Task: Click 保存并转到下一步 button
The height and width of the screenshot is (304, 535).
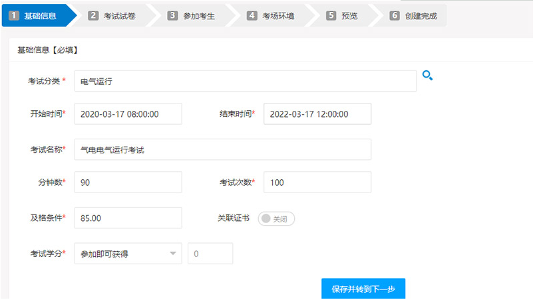Action: pyautogui.click(x=363, y=289)
